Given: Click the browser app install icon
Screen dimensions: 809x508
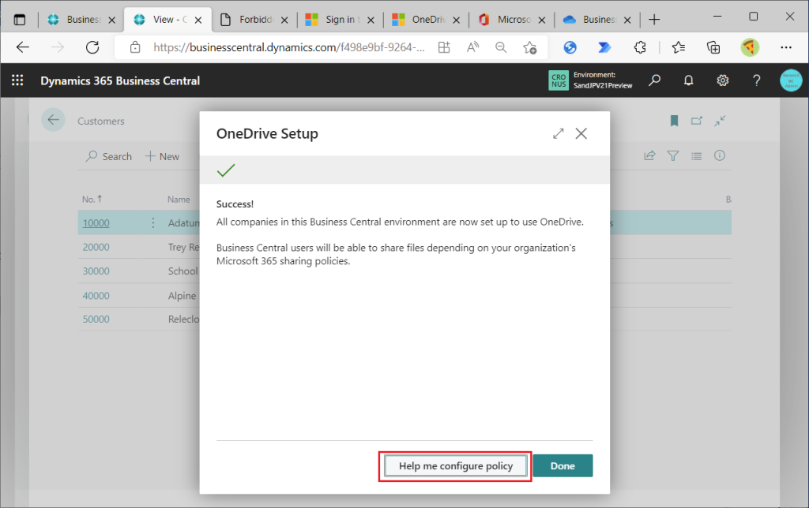Looking at the screenshot, I should tap(444, 47).
